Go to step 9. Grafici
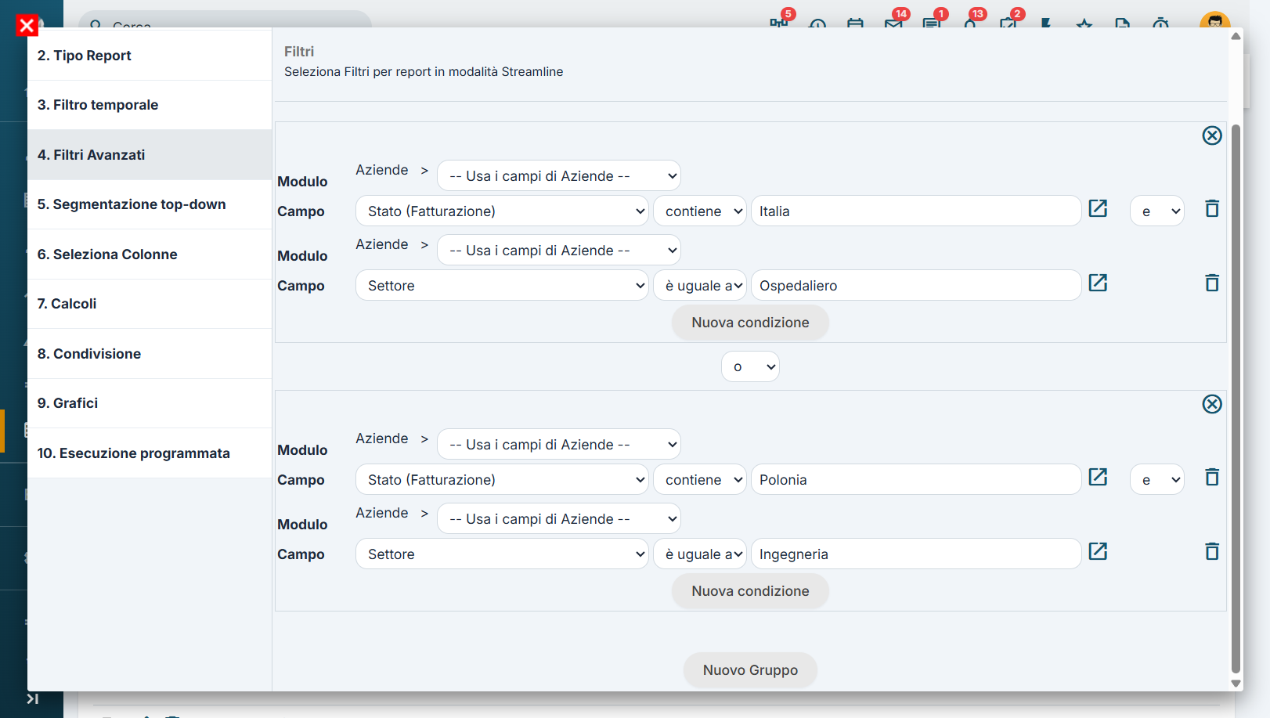This screenshot has height=718, width=1270. [150, 403]
